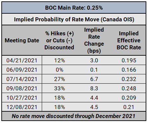The height and width of the screenshot is (123, 148).
Task: Select the 8.3 implied rate change cell
Action: click(94, 88)
